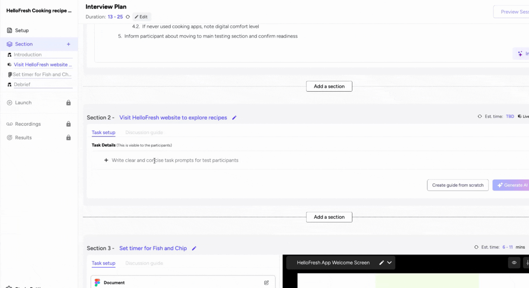Click the pencil icon on HelloFresh App Welcome Screen bar

[x=381, y=262]
